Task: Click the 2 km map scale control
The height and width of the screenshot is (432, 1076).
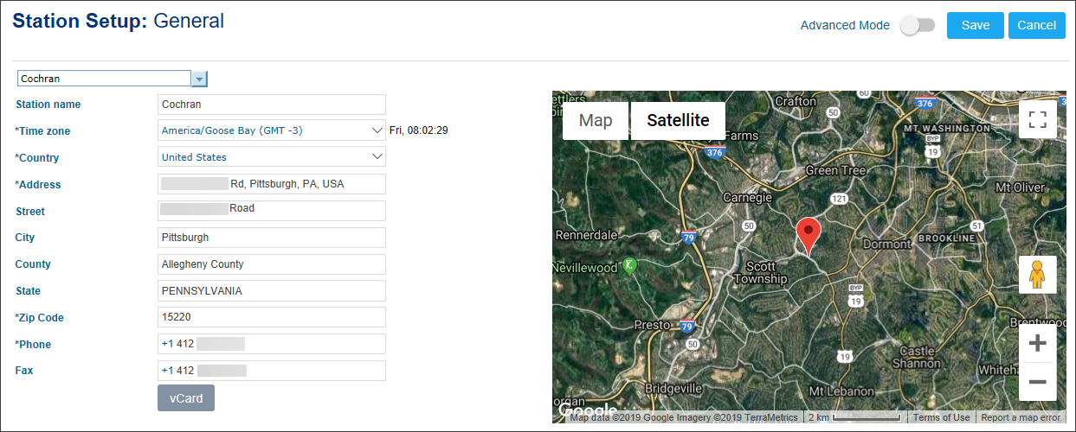Action: [854, 417]
